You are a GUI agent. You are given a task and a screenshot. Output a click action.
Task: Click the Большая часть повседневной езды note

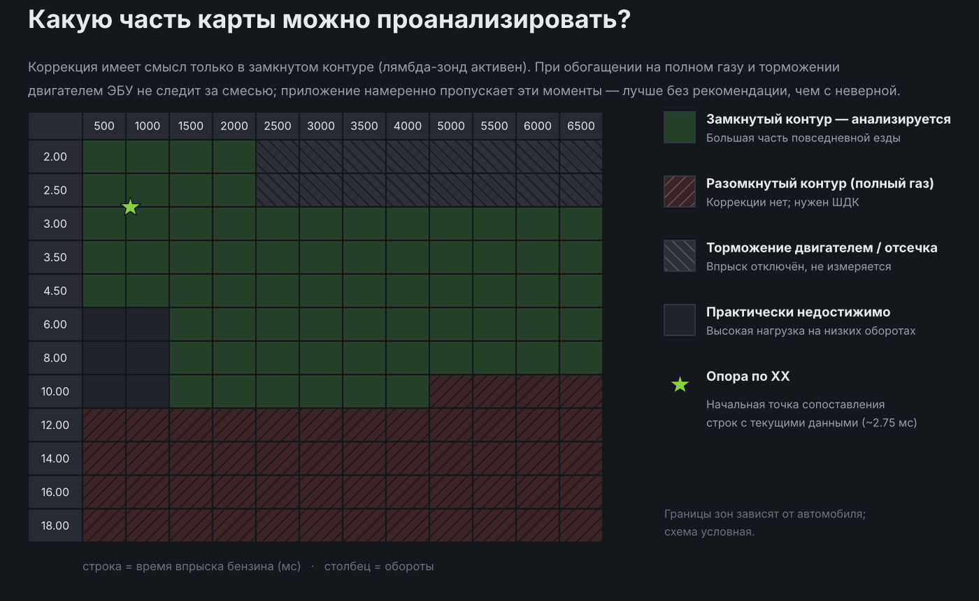tap(803, 138)
